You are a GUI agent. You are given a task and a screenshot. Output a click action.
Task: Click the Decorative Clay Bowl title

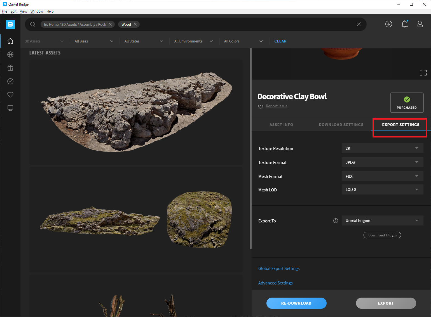tap(292, 96)
